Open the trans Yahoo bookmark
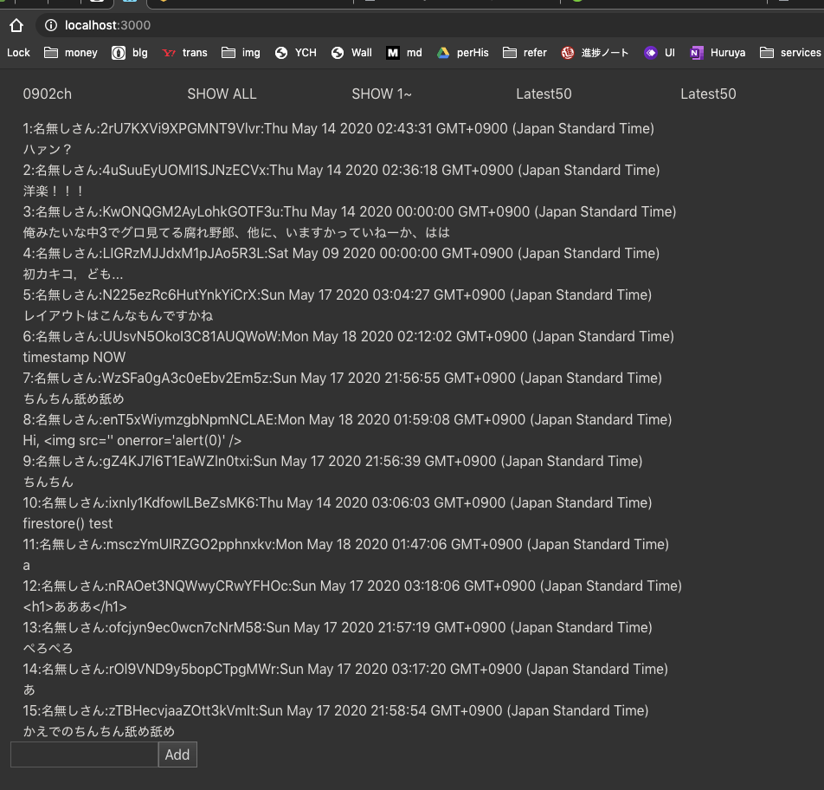 click(x=184, y=53)
